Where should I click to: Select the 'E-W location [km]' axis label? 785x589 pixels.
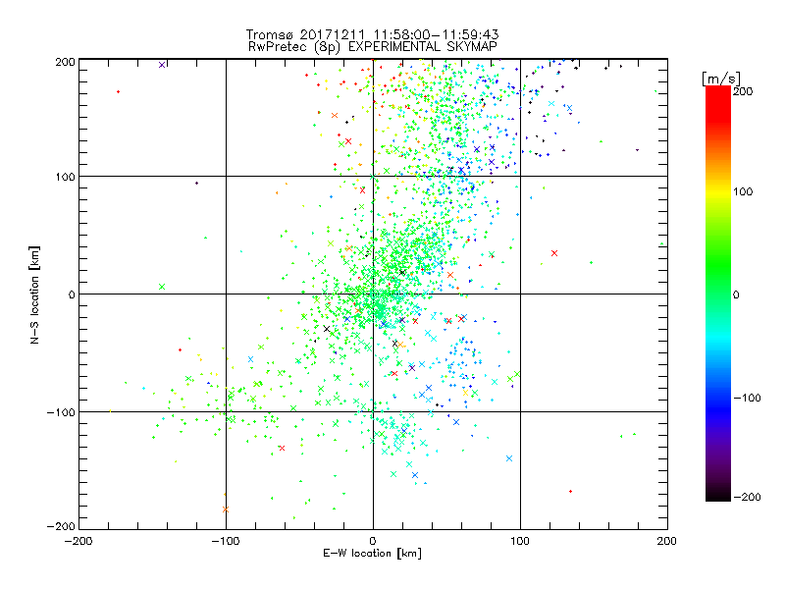[372, 554]
